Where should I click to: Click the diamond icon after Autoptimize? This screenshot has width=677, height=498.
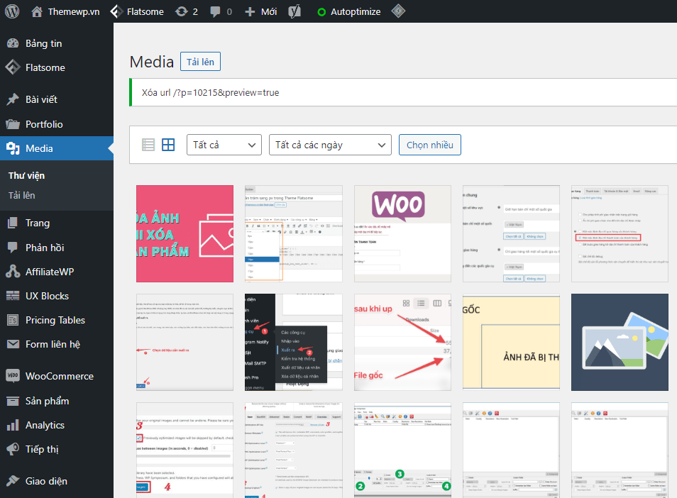click(x=399, y=11)
